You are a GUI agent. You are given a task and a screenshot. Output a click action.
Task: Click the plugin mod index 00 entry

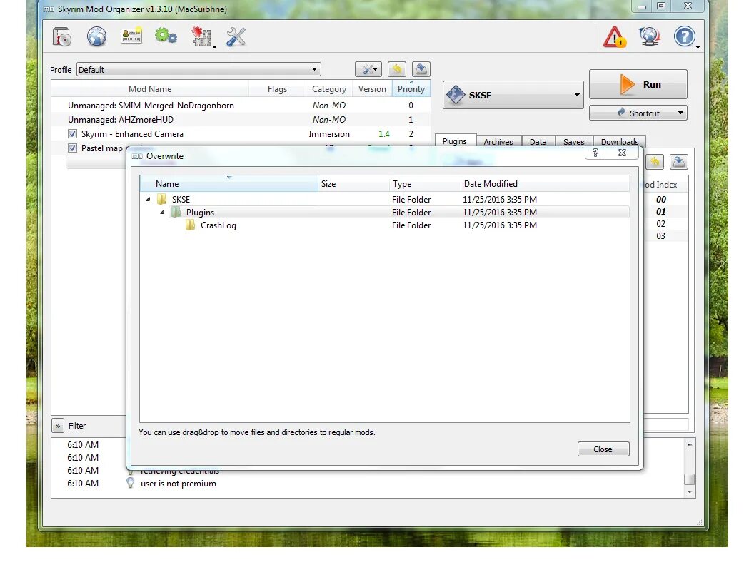(x=660, y=199)
